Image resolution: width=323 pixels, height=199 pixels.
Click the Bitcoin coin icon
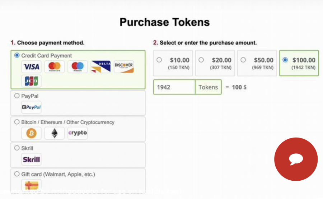pyautogui.click(x=32, y=133)
